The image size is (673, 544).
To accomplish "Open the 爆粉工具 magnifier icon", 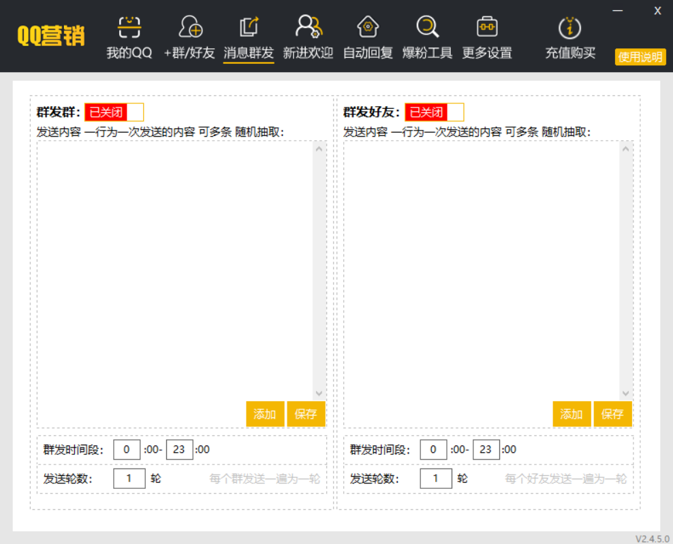I will 428,27.
